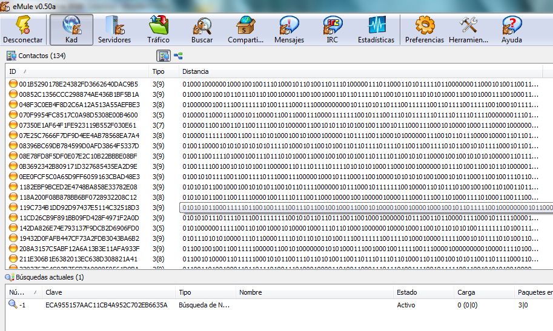
Task: Select contact 00852C1356CCC298874AE436B1BF5B1A
Action: click(79, 94)
